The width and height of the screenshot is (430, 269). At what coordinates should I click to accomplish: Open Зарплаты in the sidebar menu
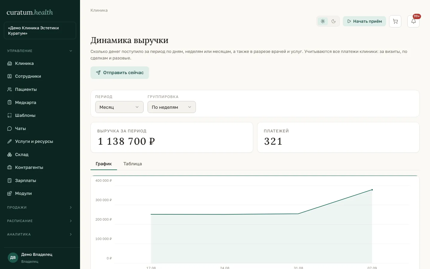coord(40,181)
